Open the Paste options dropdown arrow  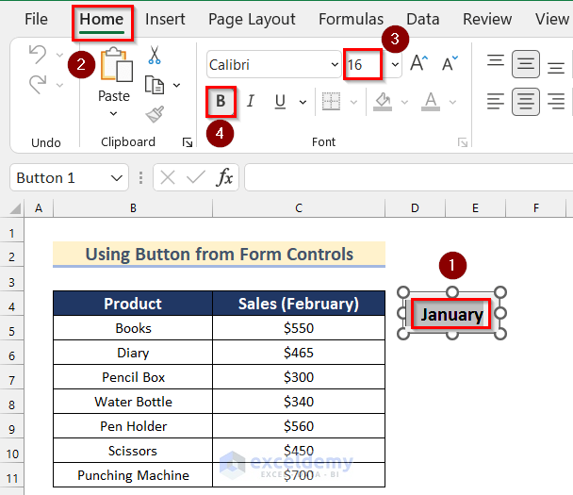tap(114, 114)
